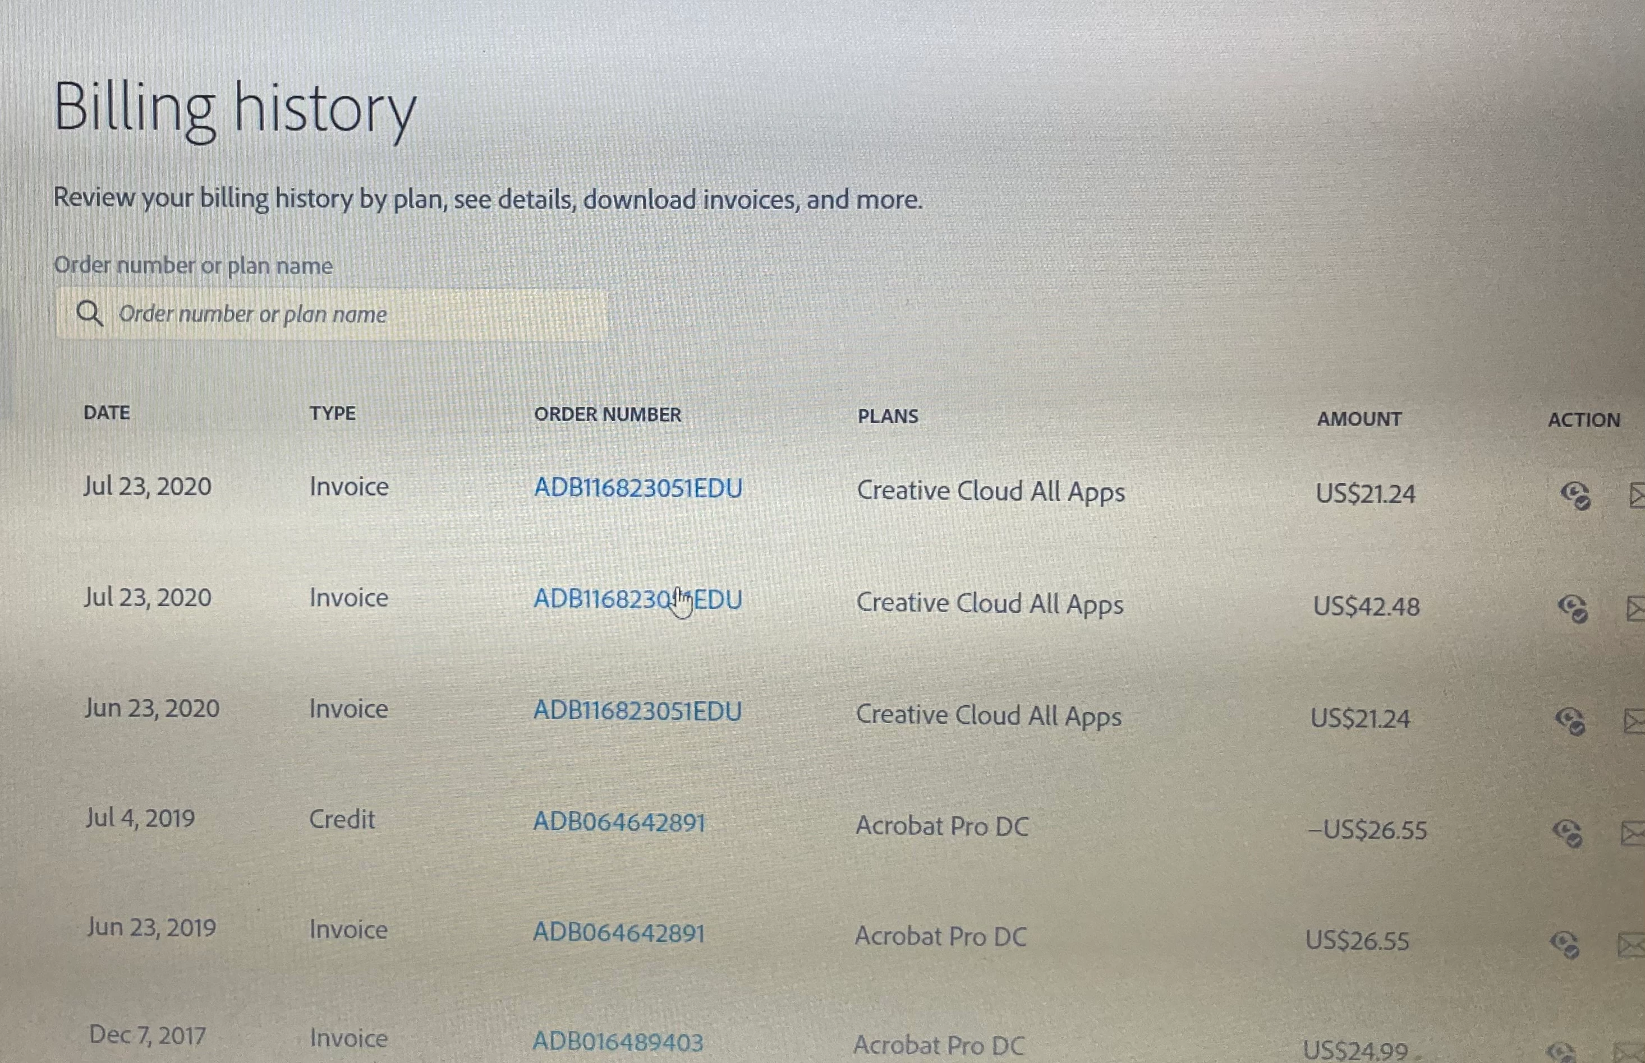The height and width of the screenshot is (1063, 1645).
Task: Email the Jun 23, 2019 Acrobat invoice
Action: click(1630, 945)
